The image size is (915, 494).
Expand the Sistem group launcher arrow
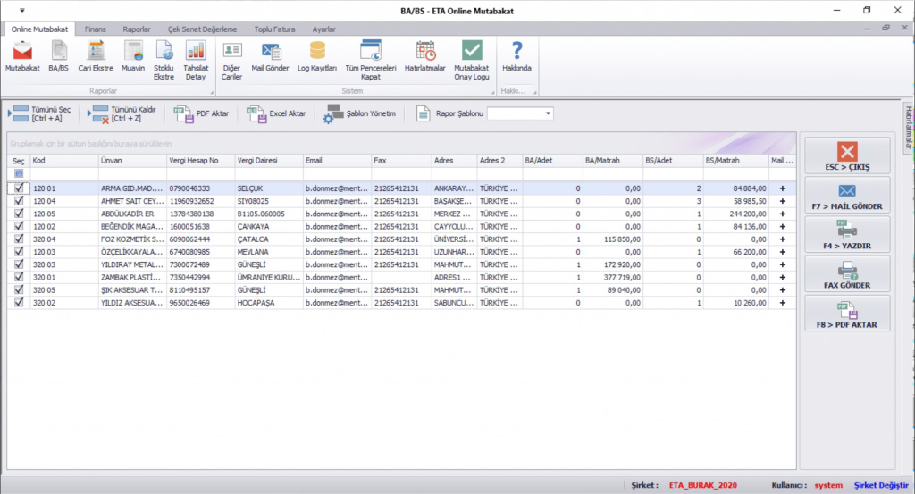pyautogui.click(x=492, y=92)
